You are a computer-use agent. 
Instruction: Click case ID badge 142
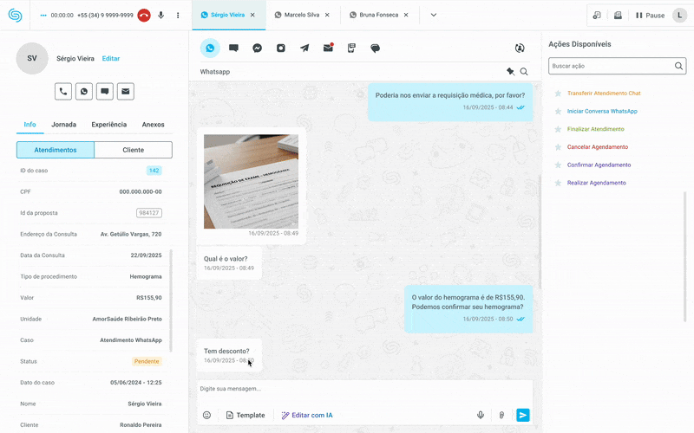[x=154, y=171]
